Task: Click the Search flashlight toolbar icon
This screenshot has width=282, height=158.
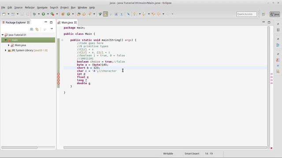Action: [x=89, y=14]
